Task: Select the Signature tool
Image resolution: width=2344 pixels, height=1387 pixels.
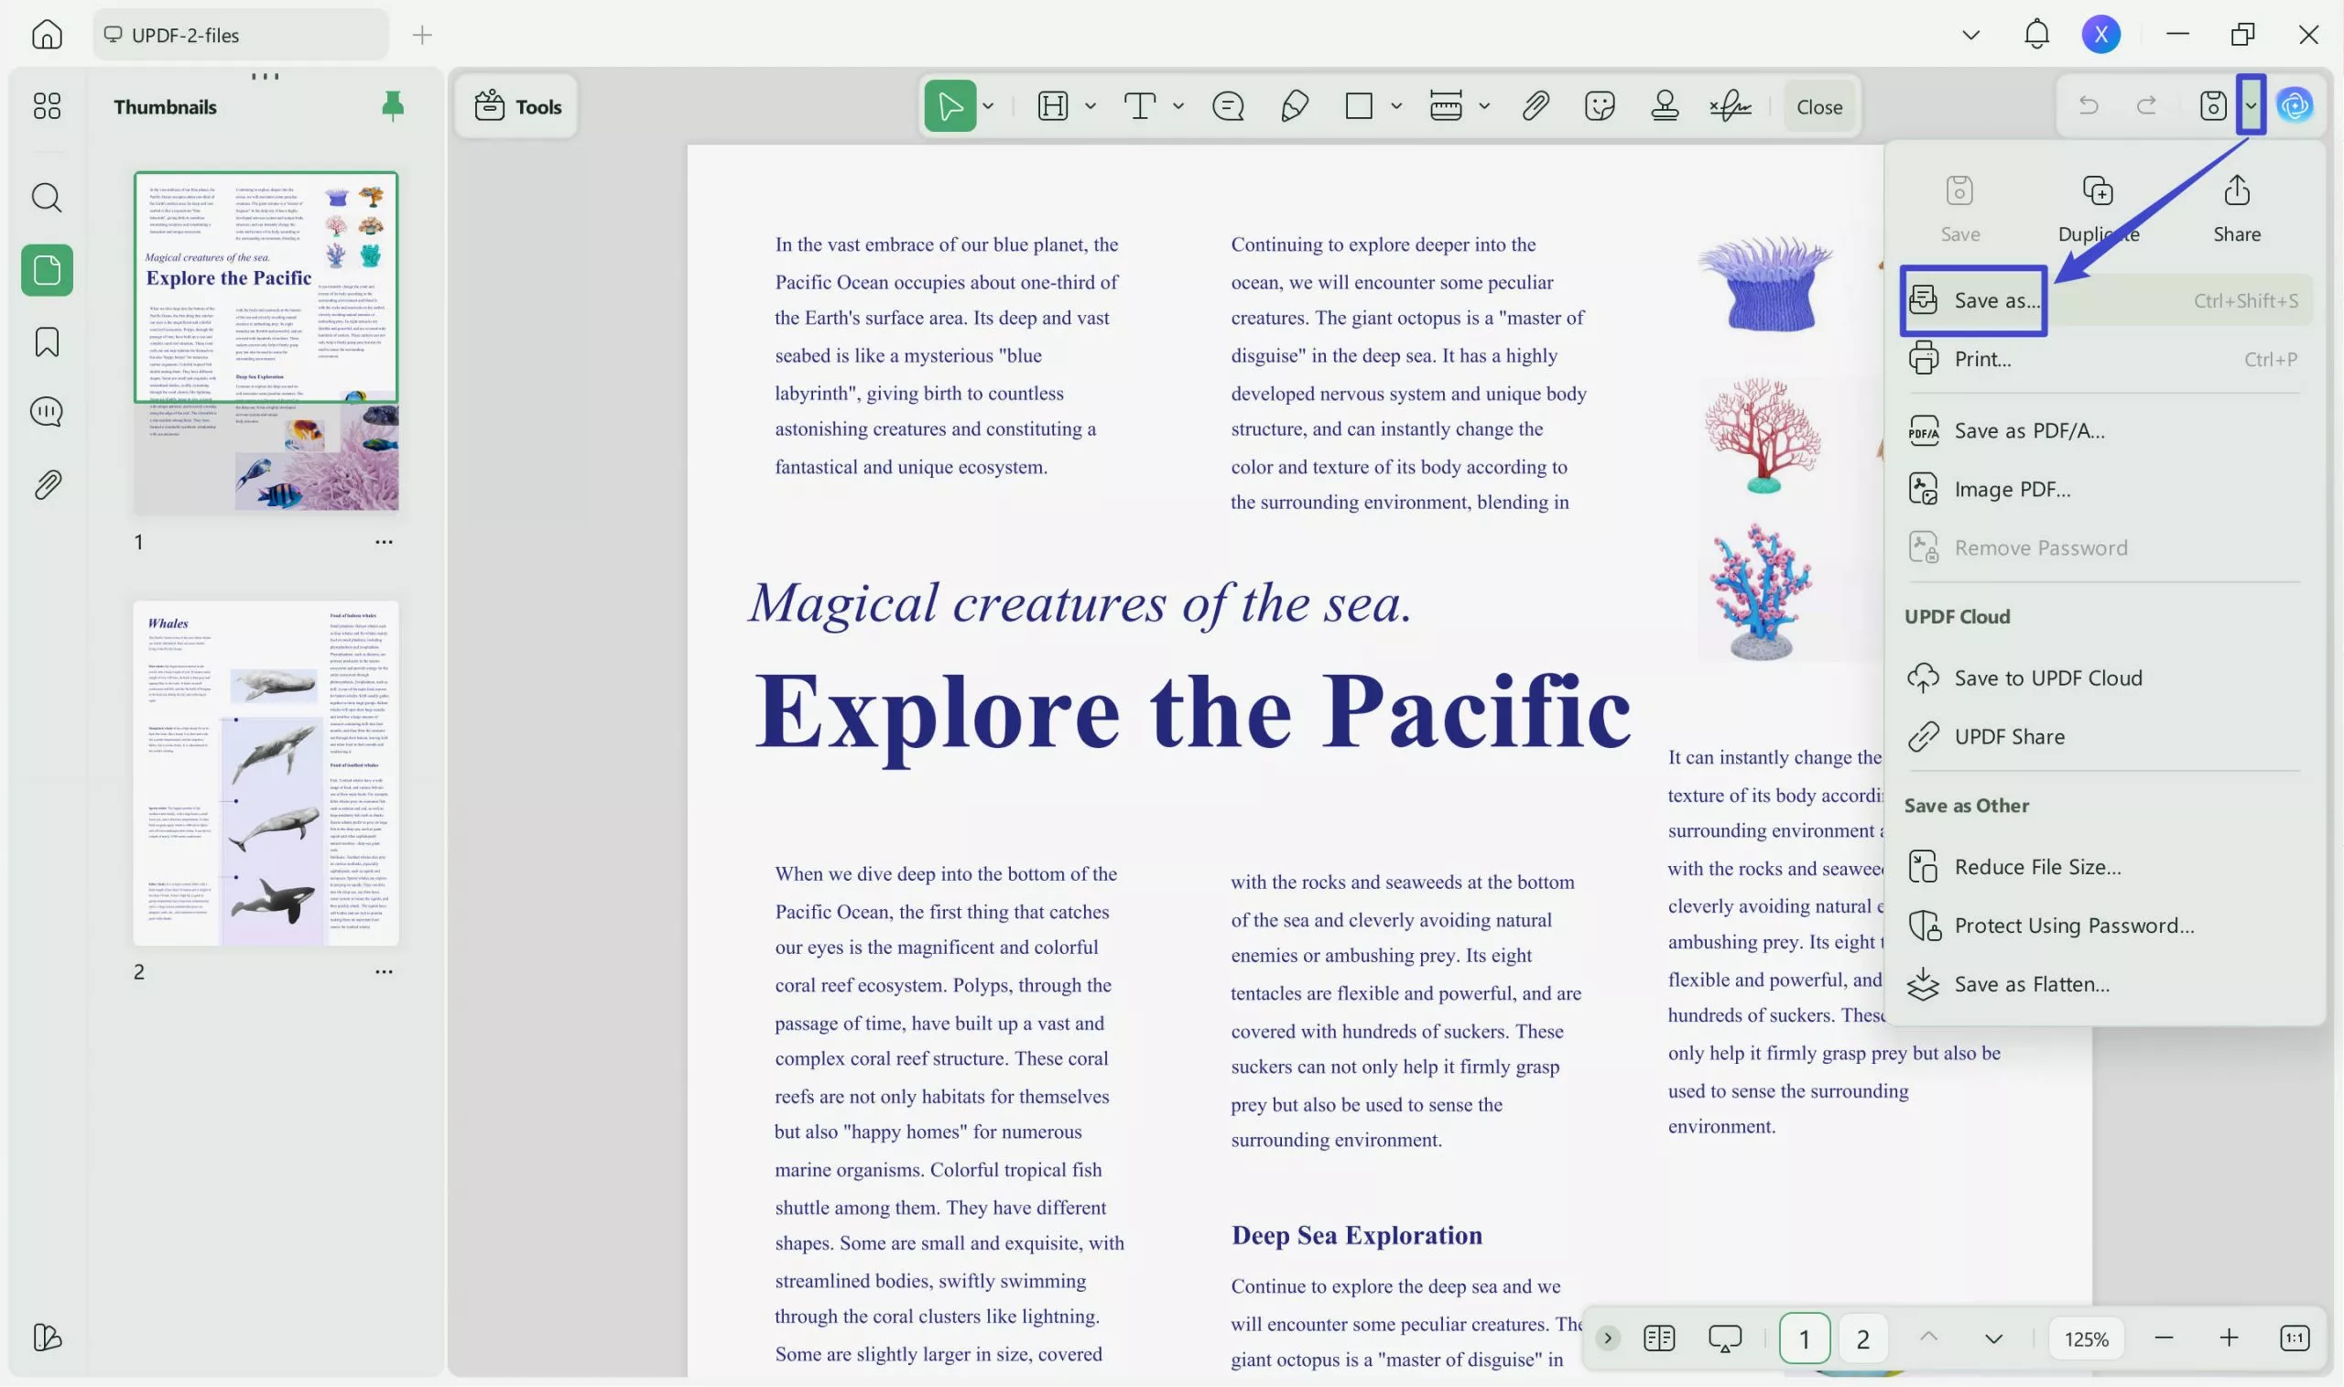Action: coord(1731,105)
